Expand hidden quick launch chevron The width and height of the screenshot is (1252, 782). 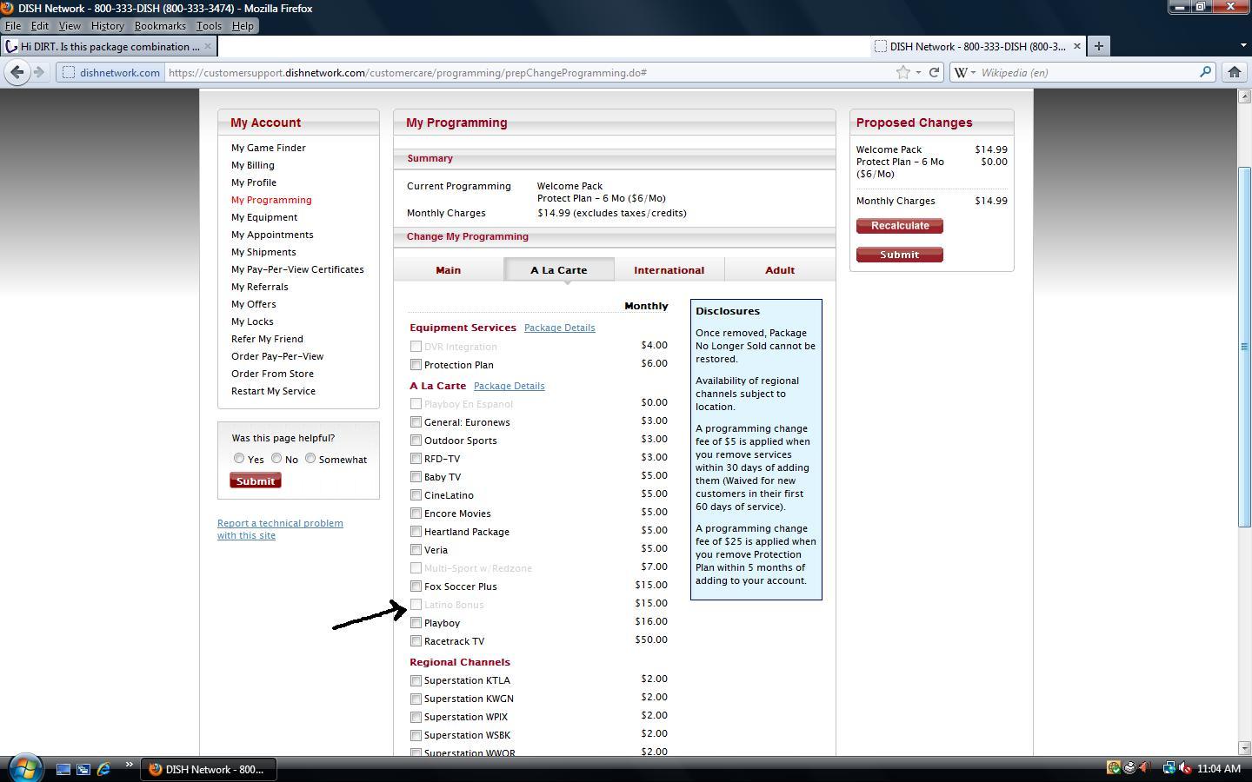click(x=129, y=765)
